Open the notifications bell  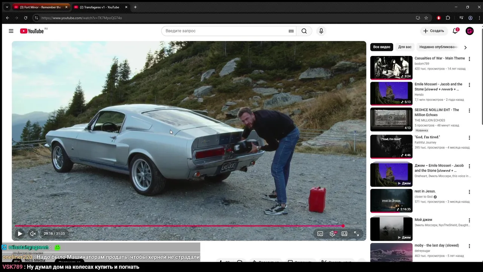tap(455, 31)
